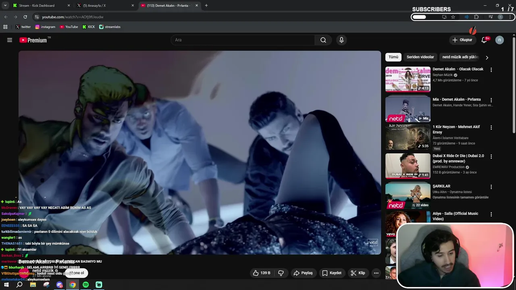Select the Tümü filter chip
The image size is (516, 290).
(x=393, y=57)
